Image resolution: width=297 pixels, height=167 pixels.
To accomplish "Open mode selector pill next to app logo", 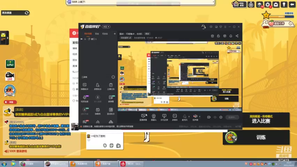I will pyautogui.click(x=106, y=27).
